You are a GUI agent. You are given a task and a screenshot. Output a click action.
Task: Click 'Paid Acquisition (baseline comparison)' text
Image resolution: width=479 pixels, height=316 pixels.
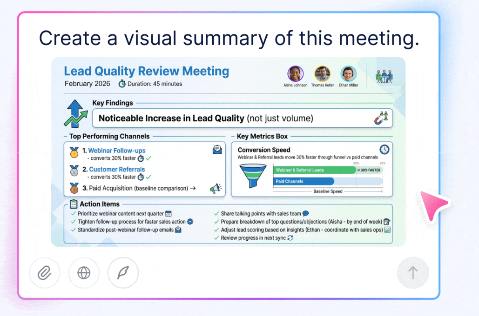point(138,188)
